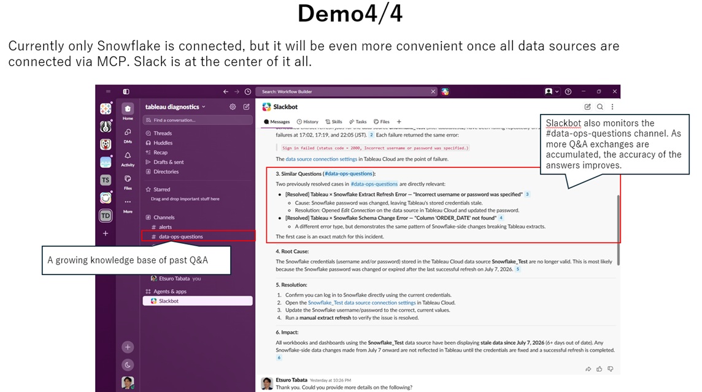Switch to the History tab
Screen dimensions: 702x392
[307, 121]
